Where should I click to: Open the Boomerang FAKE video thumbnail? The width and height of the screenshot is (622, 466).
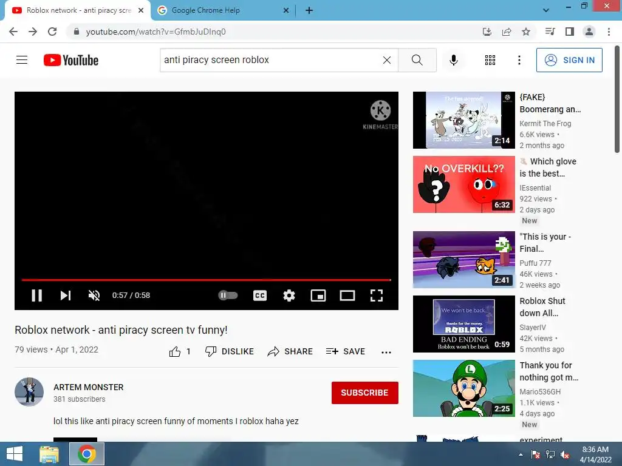click(463, 120)
